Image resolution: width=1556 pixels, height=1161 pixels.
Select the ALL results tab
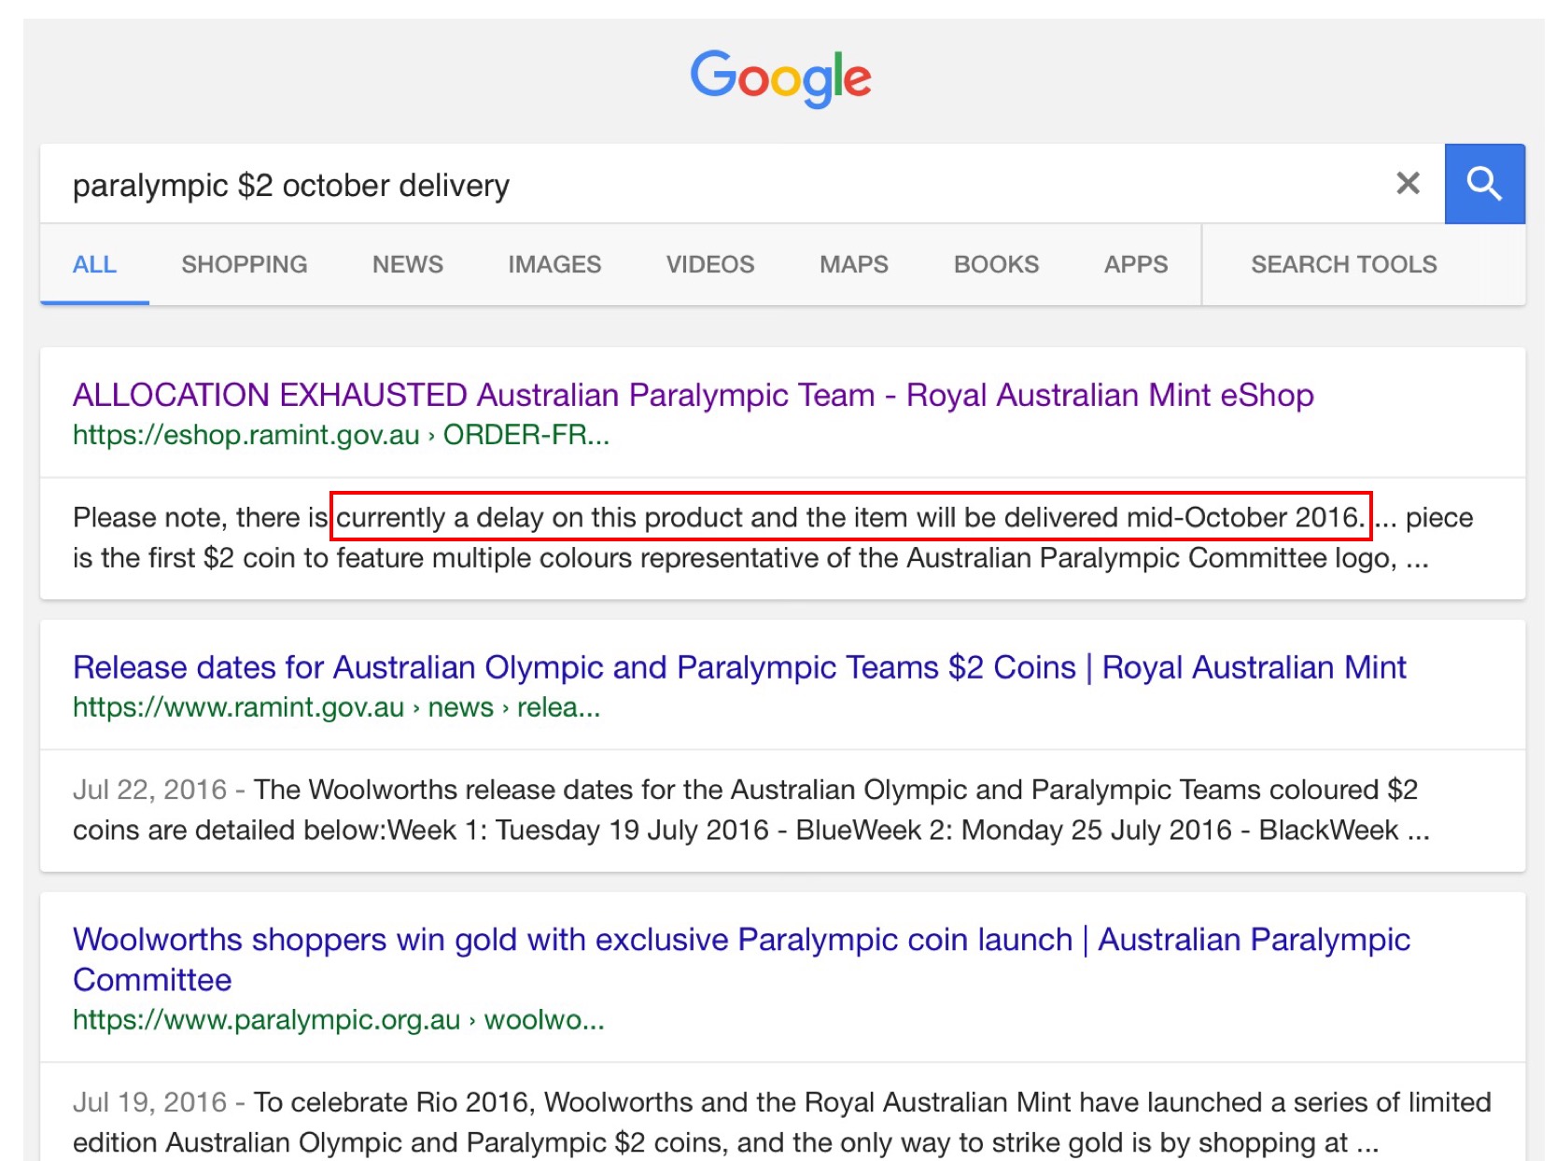click(94, 265)
